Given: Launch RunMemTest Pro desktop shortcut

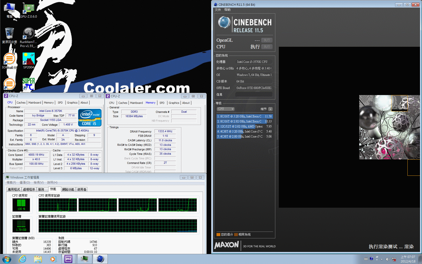Looking at the screenshot, I should [28, 37].
